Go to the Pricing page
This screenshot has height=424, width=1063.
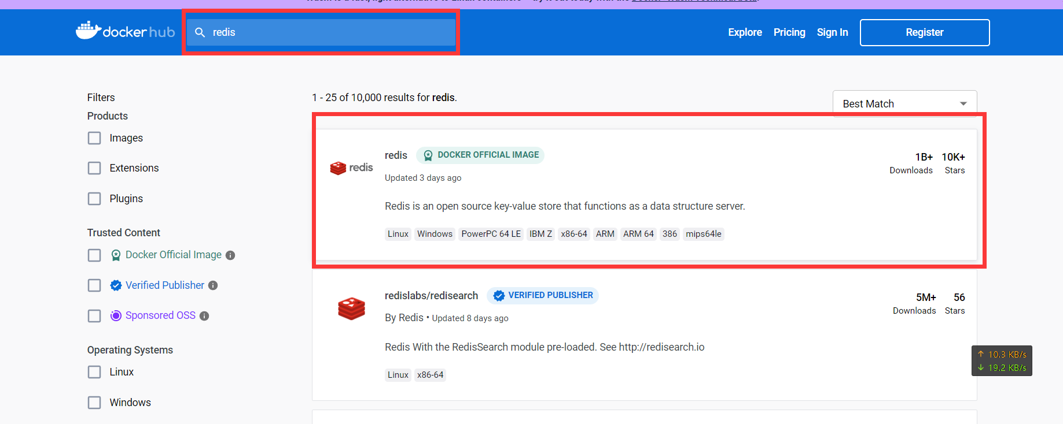(x=789, y=32)
